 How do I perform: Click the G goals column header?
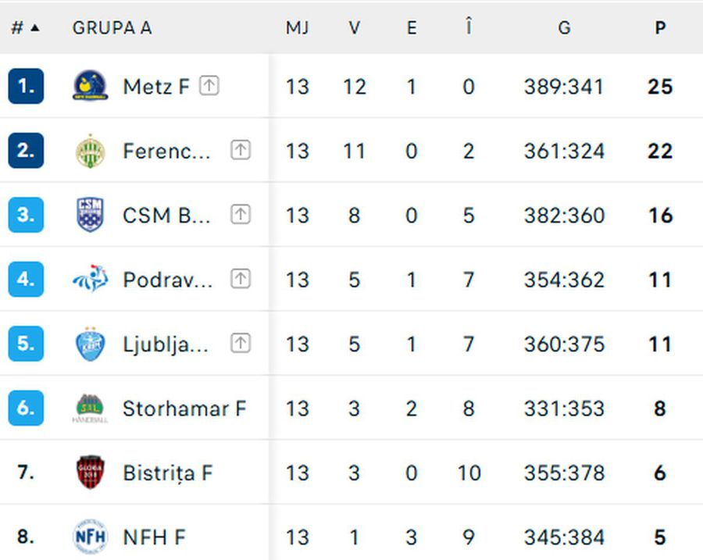point(563,28)
